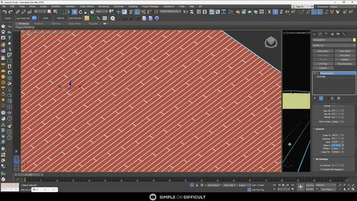The image size is (357, 201).
Task: Click the Auto Key button
Action: [310, 185]
